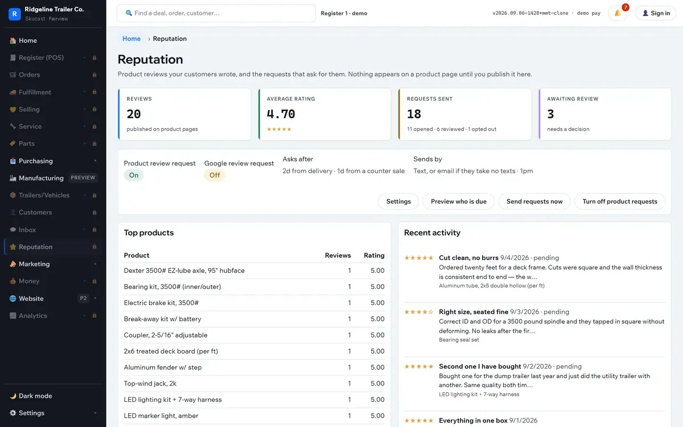Click the Home breadcrumb link
This screenshot has width=683, height=427.
pyautogui.click(x=131, y=39)
